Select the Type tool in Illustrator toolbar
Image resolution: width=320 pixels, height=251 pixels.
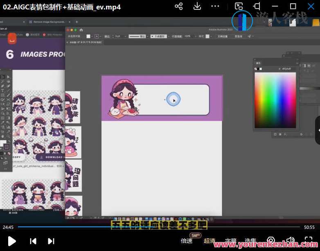click(3, 90)
